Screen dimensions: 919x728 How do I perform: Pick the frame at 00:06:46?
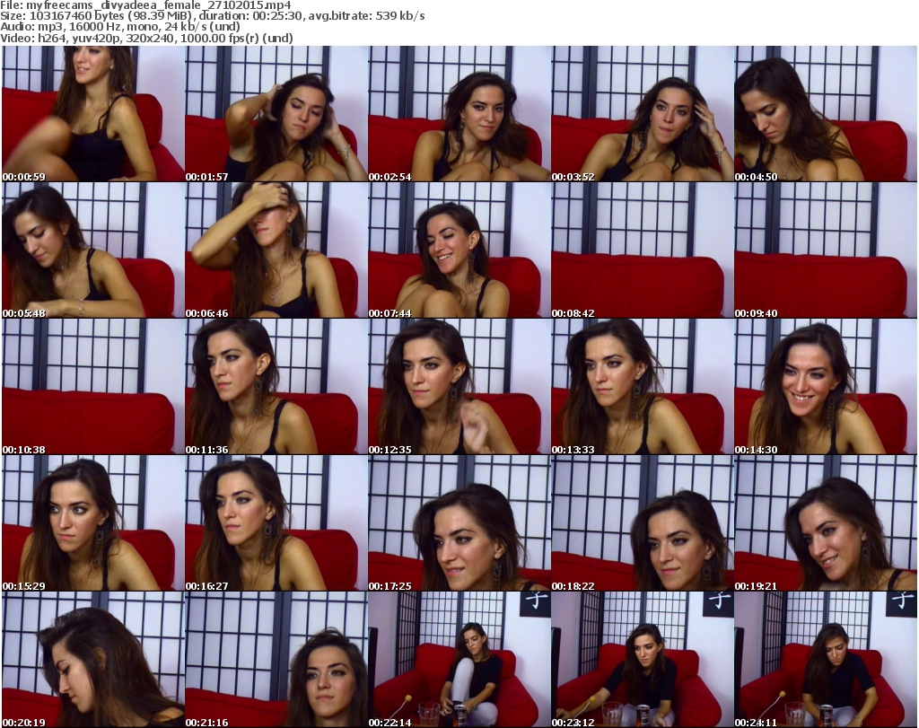click(276, 250)
